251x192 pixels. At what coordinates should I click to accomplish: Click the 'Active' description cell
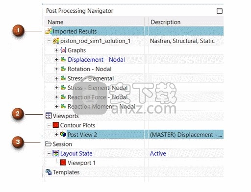pyautogui.click(x=158, y=153)
